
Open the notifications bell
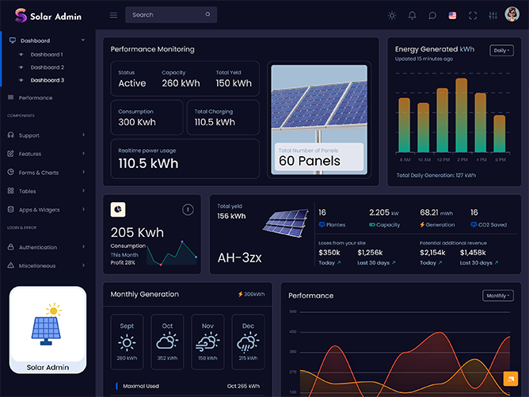(x=412, y=15)
